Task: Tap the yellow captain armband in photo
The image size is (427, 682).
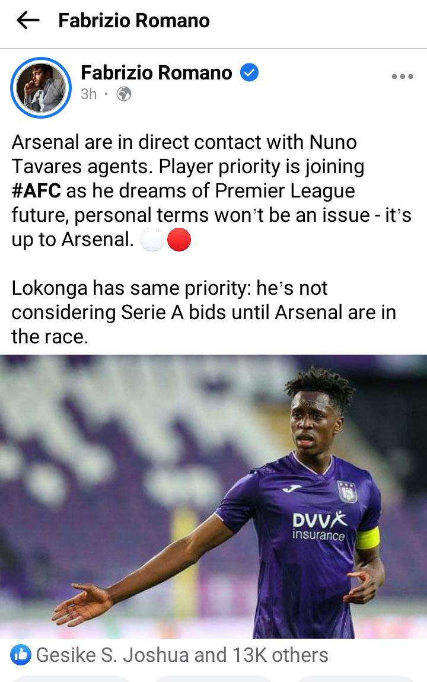Action: click(x=368, y=538)
